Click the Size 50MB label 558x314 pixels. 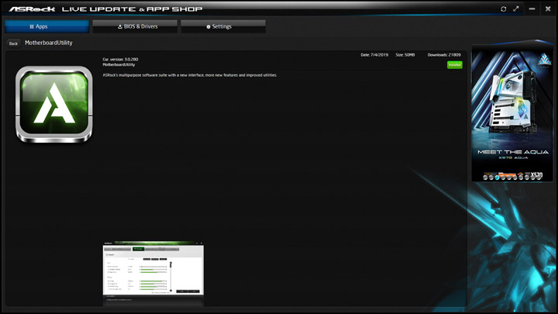405,55
